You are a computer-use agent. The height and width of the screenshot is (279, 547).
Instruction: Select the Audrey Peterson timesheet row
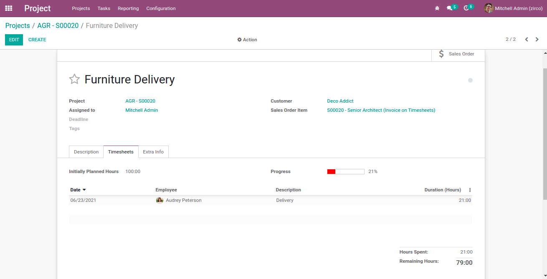click(183, 200)
